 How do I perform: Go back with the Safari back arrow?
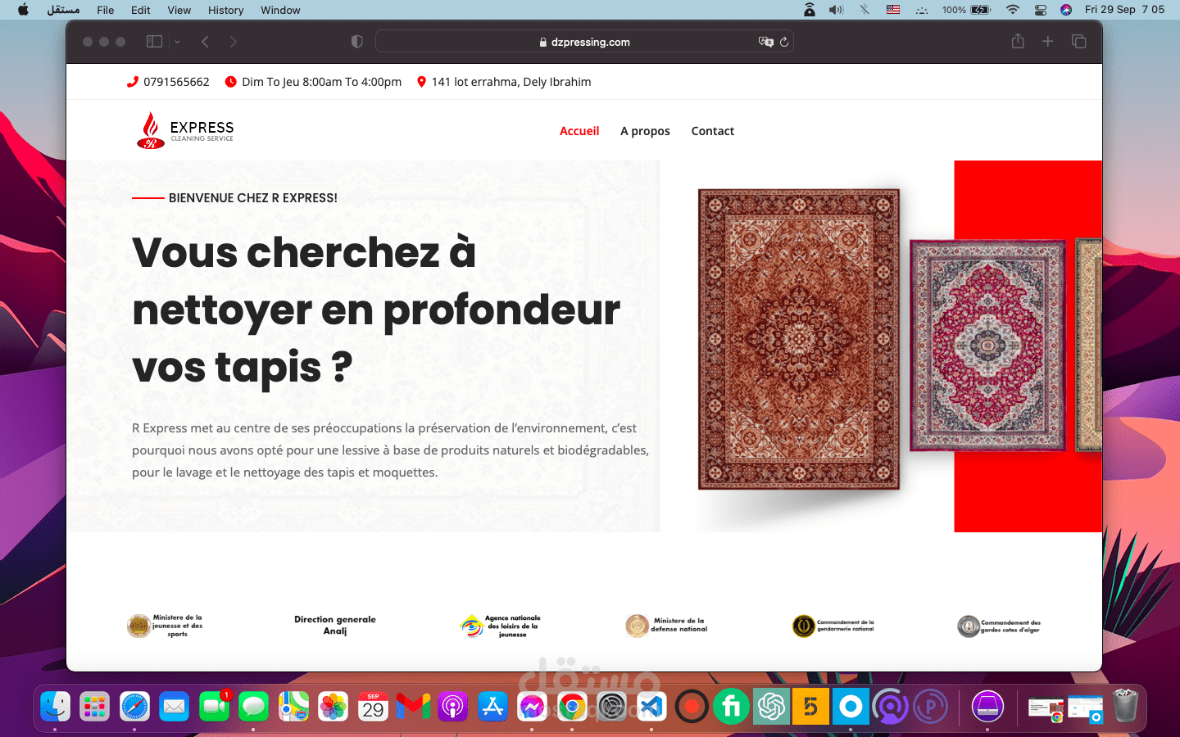pos(205,42)
